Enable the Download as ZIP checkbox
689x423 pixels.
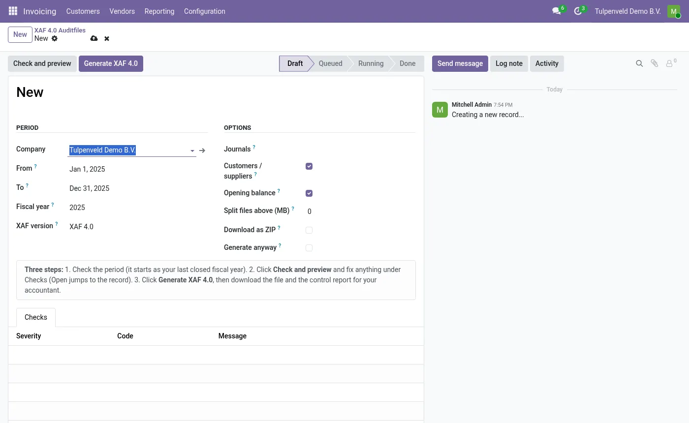[x=309, y=230]
